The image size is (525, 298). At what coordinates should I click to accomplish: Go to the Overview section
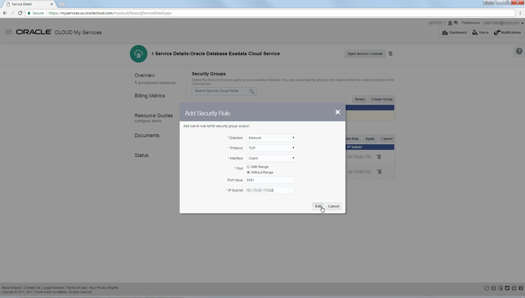click(x=145, y=75)
